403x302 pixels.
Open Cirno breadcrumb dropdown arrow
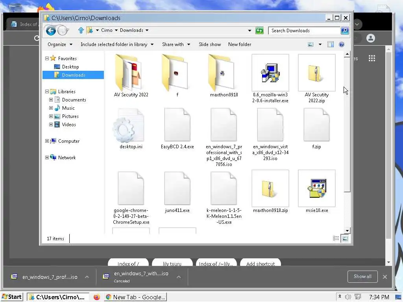tap(116, 30)
